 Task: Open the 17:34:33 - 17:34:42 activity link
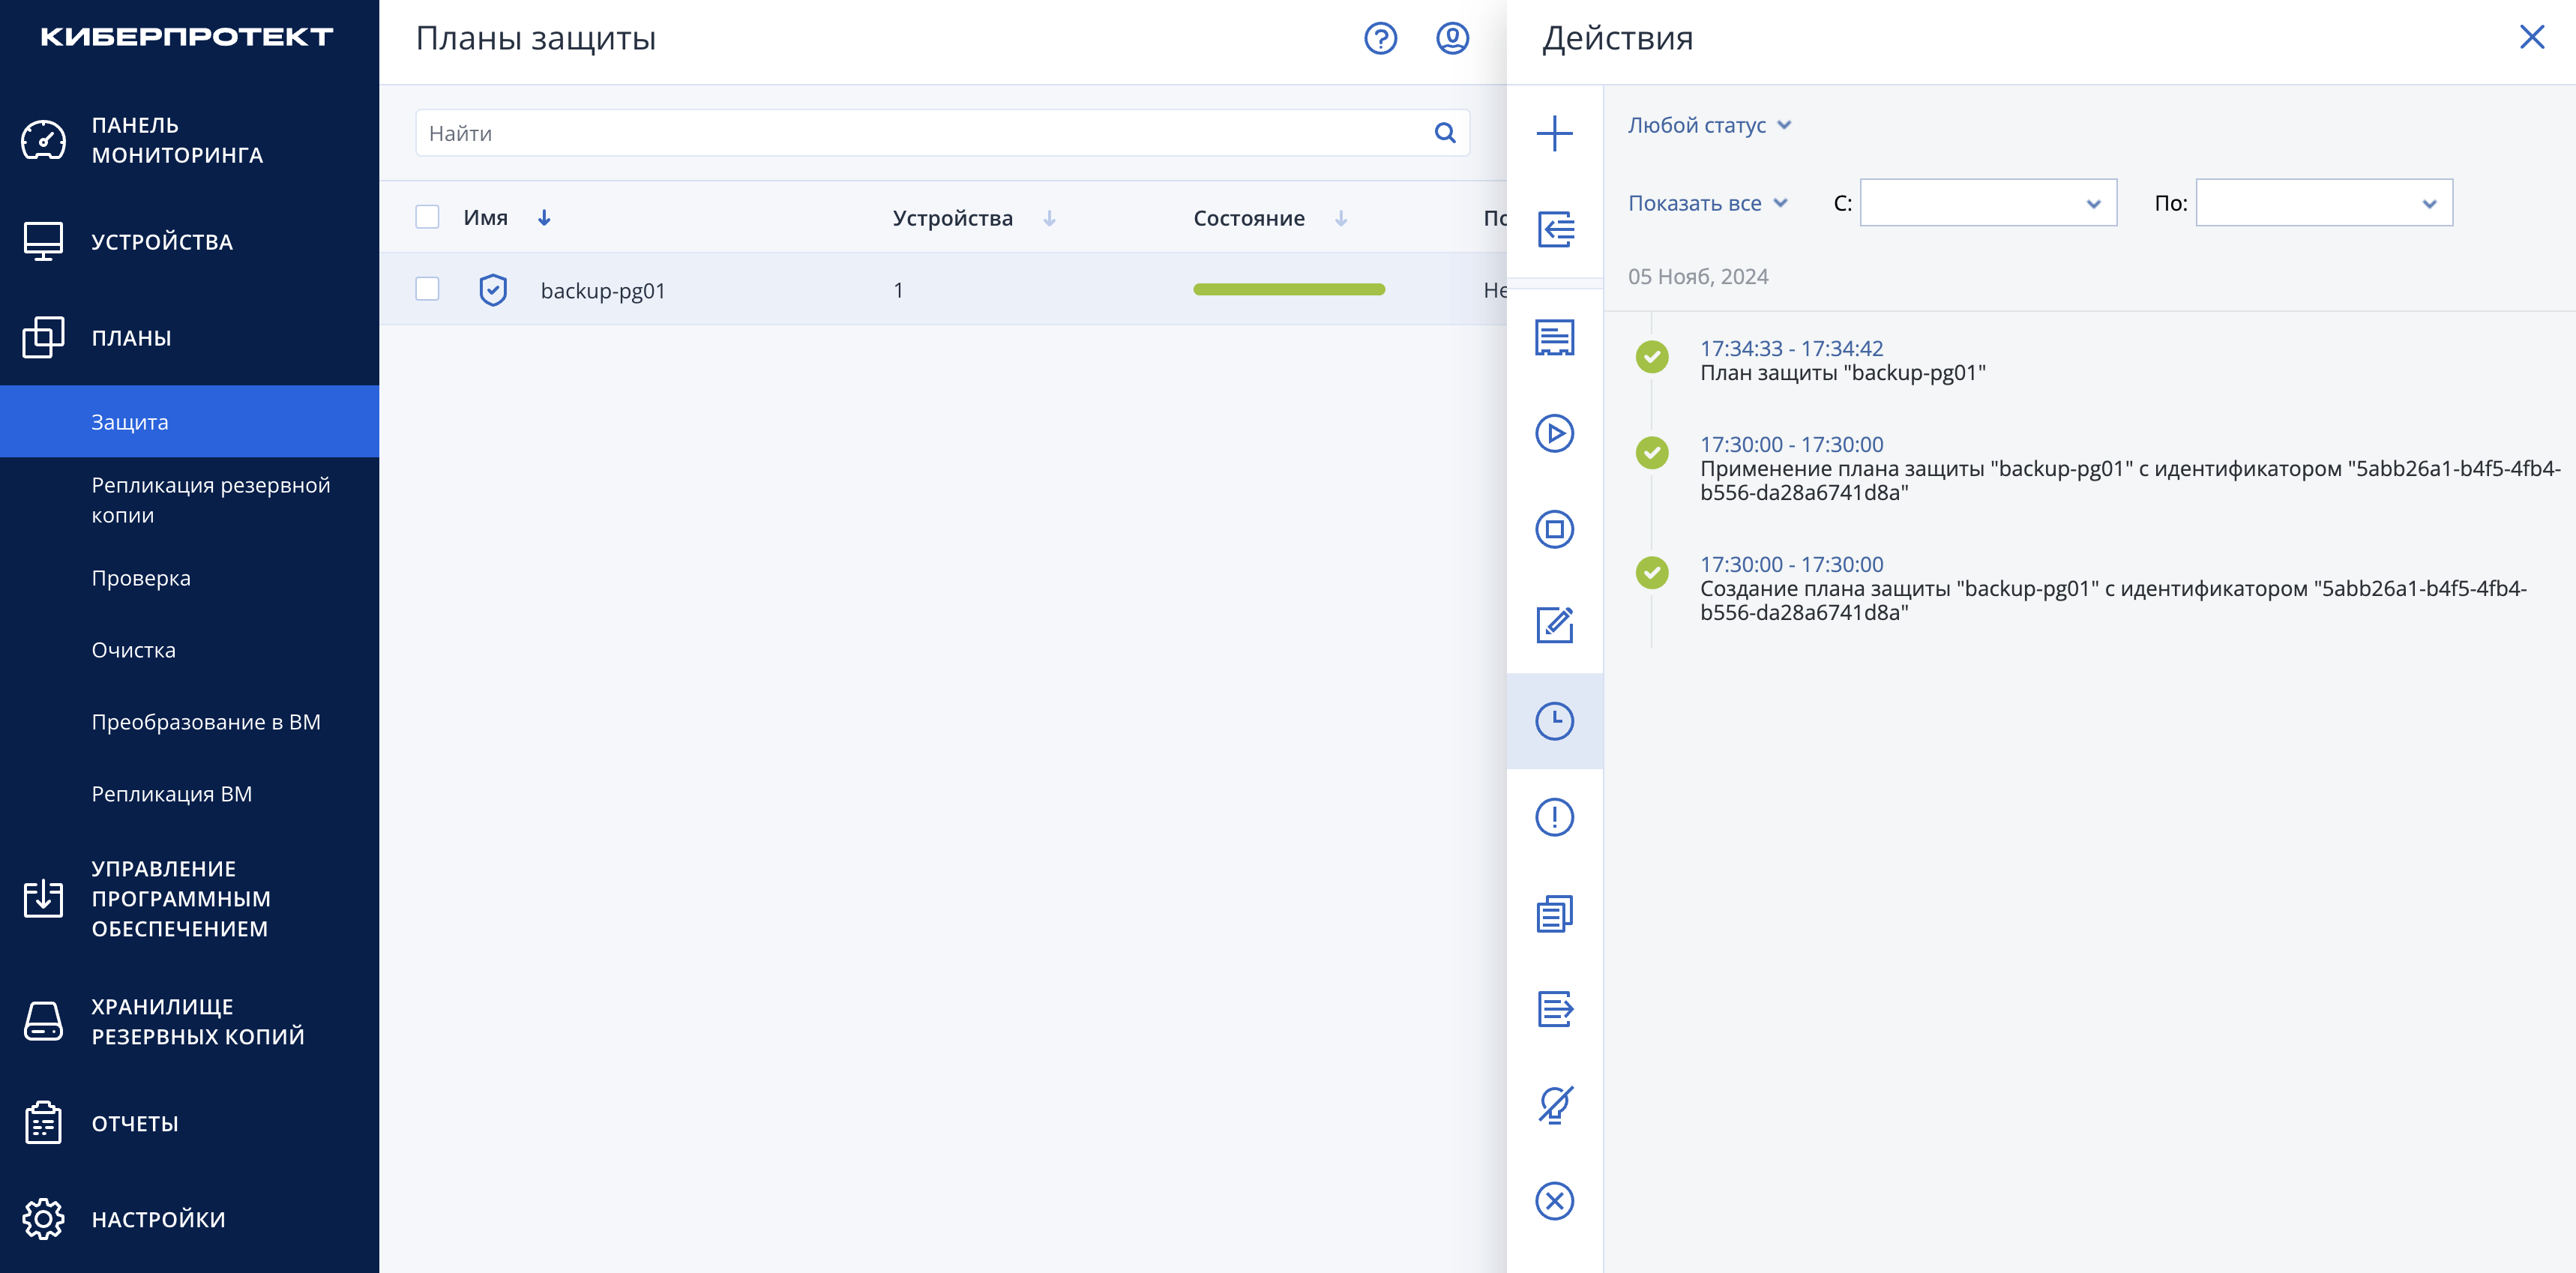tap(1791, 348)
